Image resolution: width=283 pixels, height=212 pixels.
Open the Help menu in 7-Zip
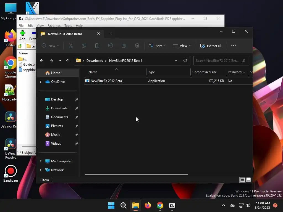click(x=79, y=26)
